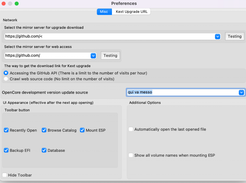Click the upgrade download mirror URL text field
This screenshot has width=246, height=183.
pyautogui.click(x=108, y=36)
